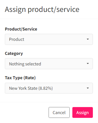The width and height of the screenshot is (98, 123).
Task: Click the Assign product/service dialog heading
Action: [42, 9]
